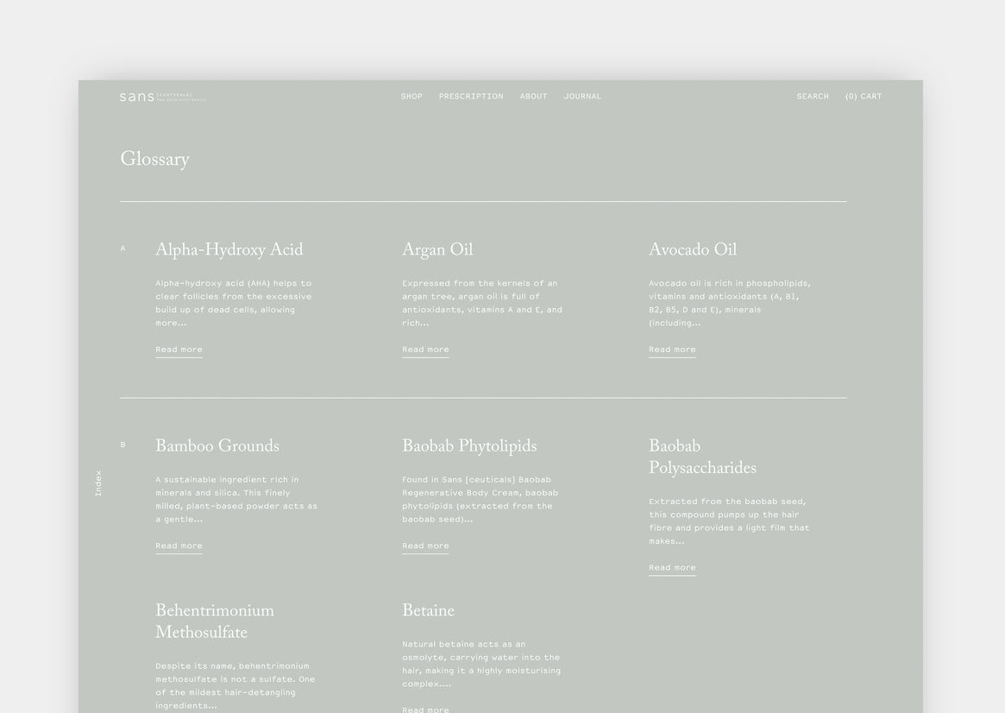Click the sans [ceuticals] logo
The height and width of the screenshot is (713, 1005).
[162, 97]
